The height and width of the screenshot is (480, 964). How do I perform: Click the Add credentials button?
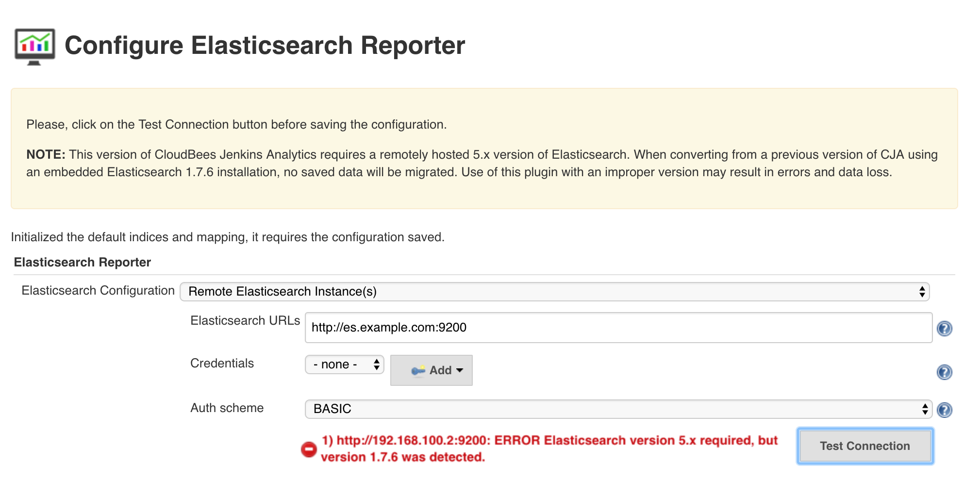[x=431, y=370]
